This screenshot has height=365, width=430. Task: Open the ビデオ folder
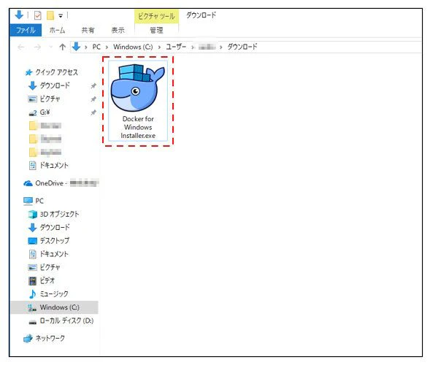pos(47,280)
